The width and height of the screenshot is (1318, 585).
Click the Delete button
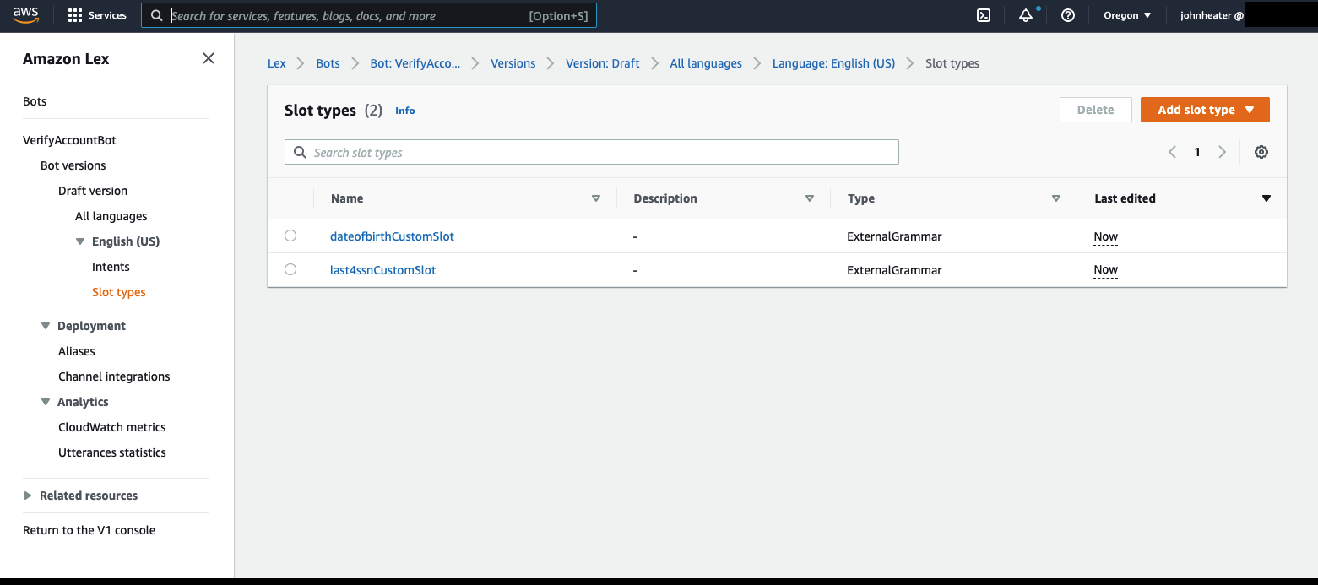tap(1096, 110)
